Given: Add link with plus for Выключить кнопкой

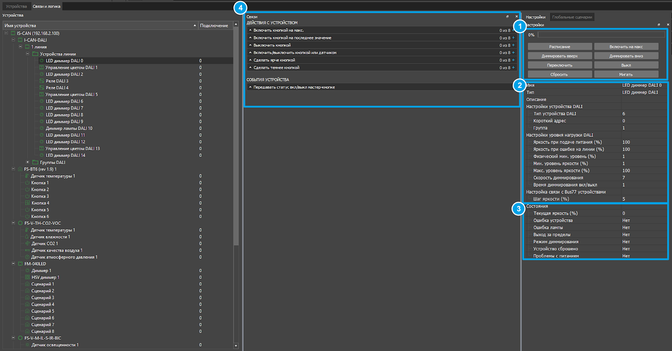Looking at the screenshot, I should pos(513,45).
